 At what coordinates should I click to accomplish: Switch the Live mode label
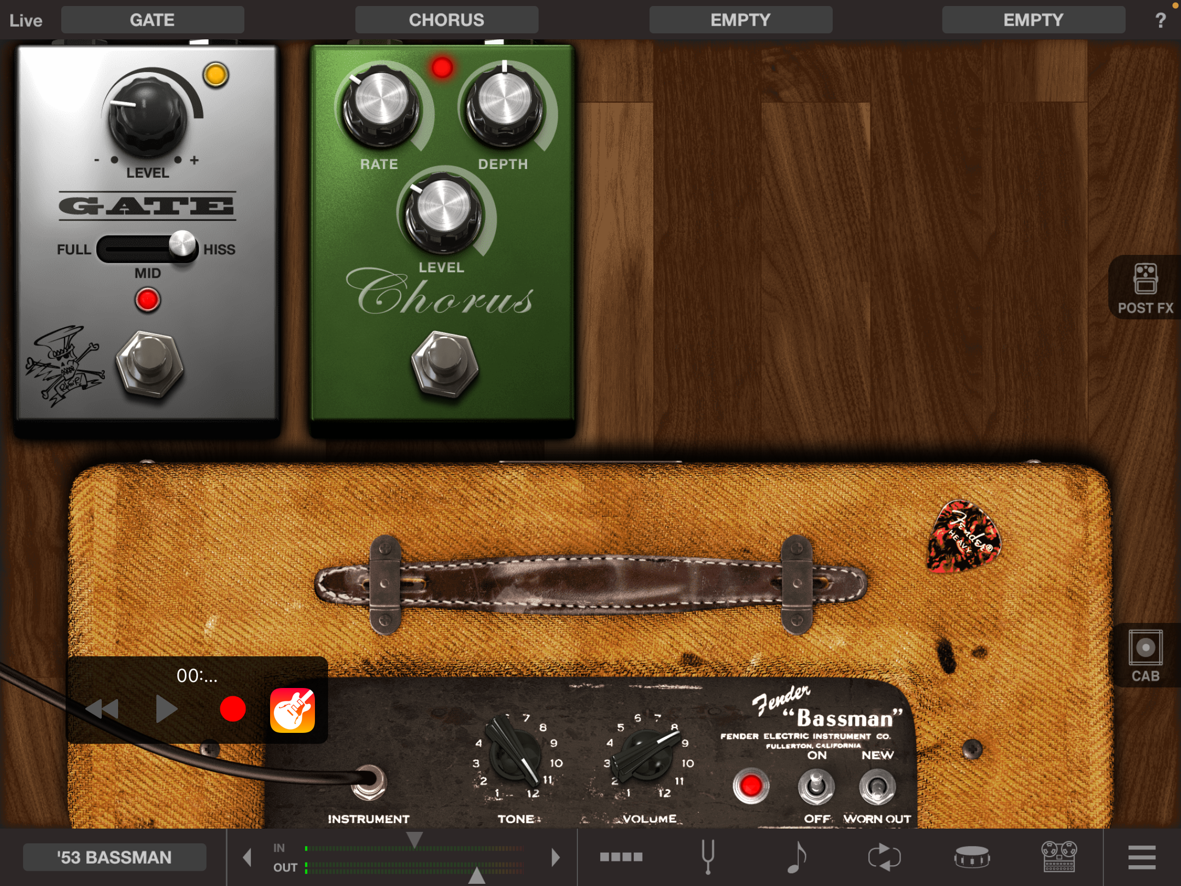pyautogui.click(x=26, y=21)
